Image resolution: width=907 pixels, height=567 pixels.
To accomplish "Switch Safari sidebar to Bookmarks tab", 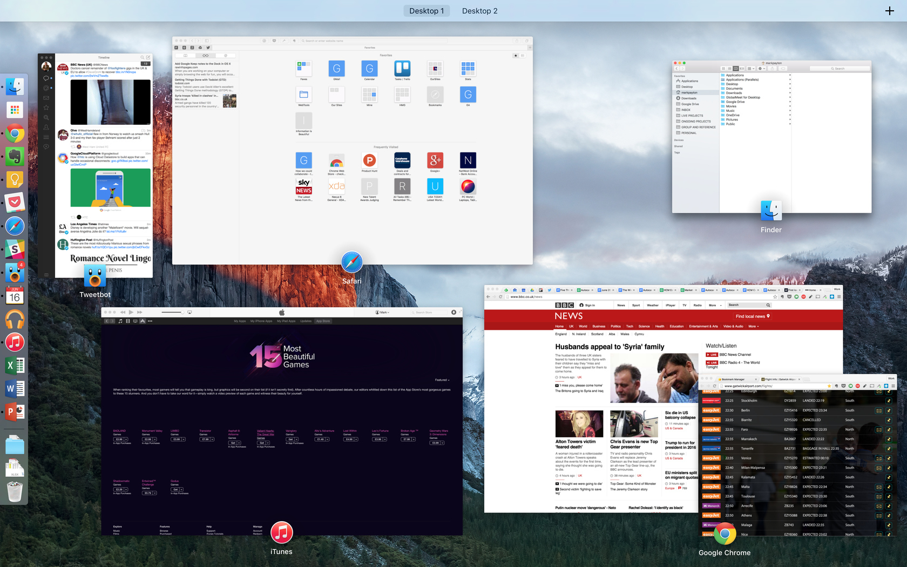I will (185, 56).
